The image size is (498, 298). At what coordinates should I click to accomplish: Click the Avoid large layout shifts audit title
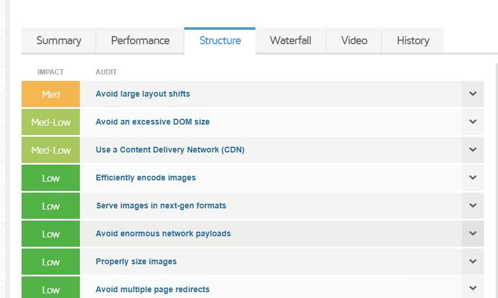coord(142,94)
